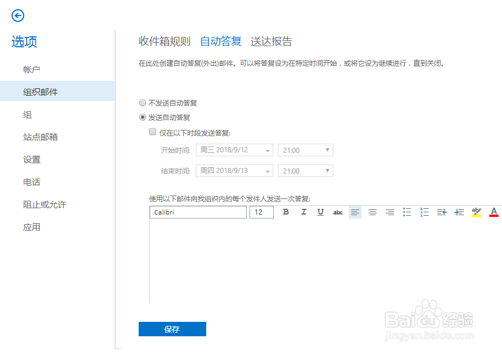The width and height of the screenshot is (502, 353).
Task: Apply italic formatting
Action: coord(303,212)
